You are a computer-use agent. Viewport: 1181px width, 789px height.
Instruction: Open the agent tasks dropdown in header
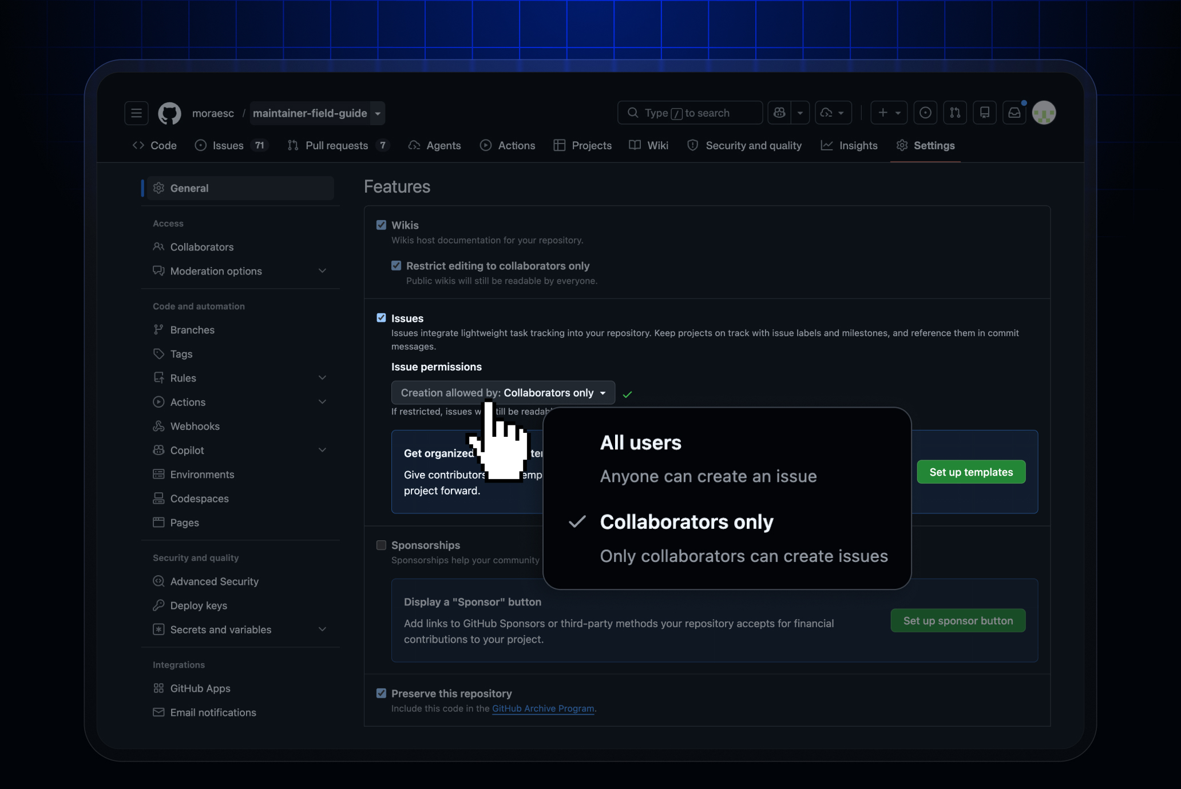(833, 113)
